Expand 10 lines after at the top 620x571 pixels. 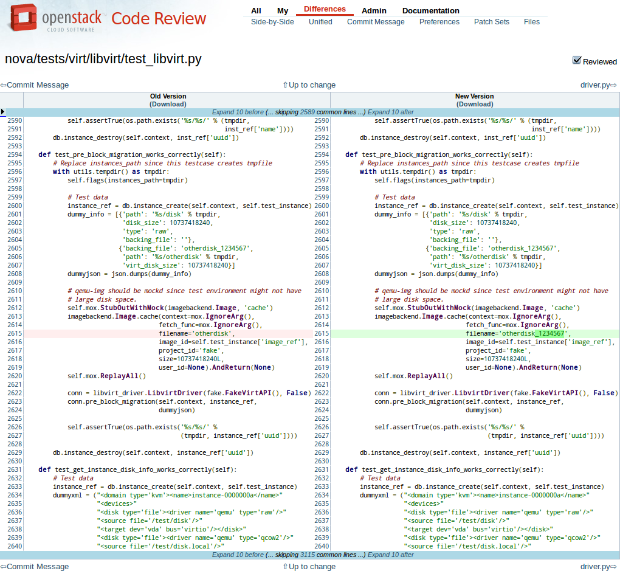click(x=391, y=112)
